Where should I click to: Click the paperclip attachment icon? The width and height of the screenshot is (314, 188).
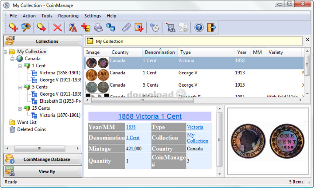(126, 28)
